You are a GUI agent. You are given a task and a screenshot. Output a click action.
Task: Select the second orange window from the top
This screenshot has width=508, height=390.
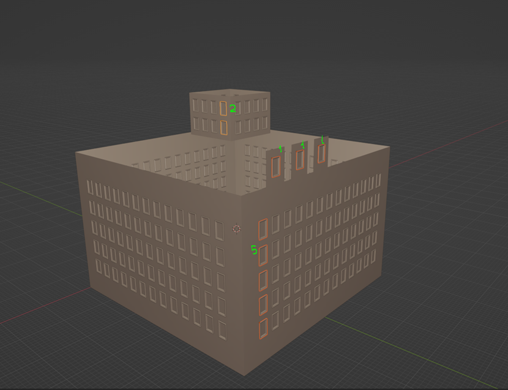pos(263,255)
